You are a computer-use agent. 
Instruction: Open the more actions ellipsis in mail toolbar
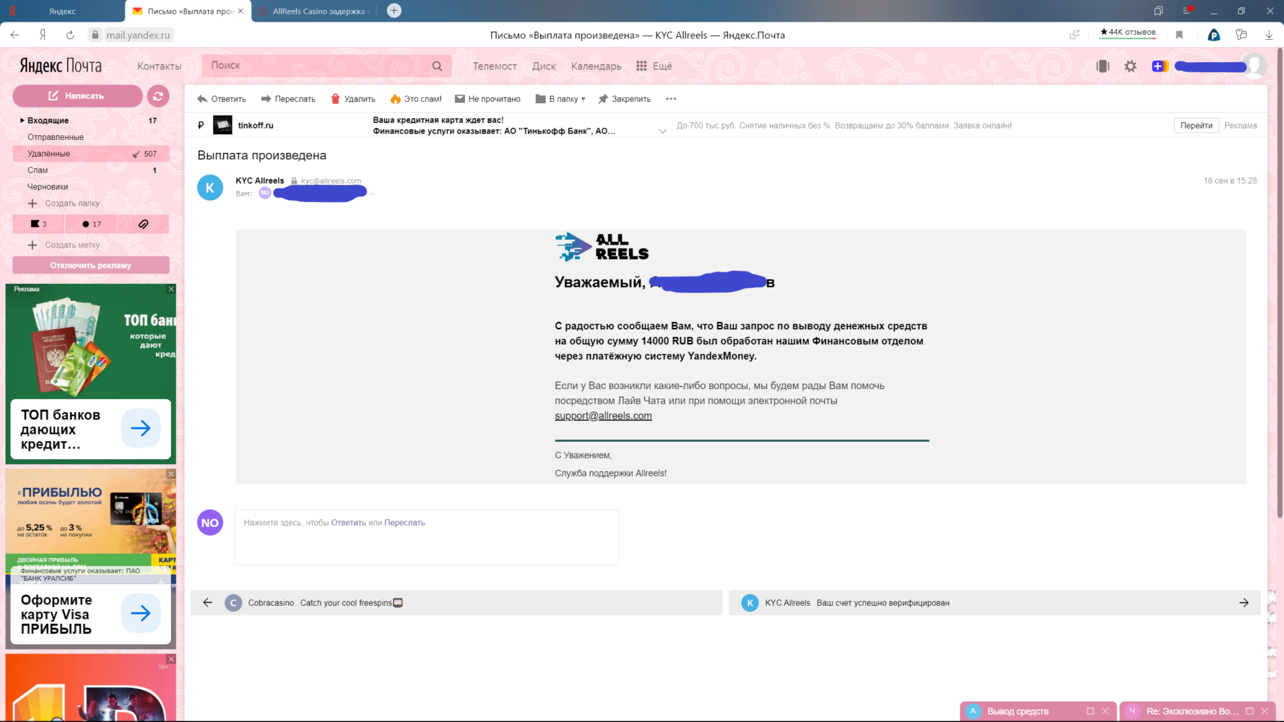coord(671,99)
